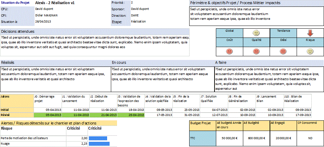Click the TTC budget row label
The width and height of the screenshot is (324, 147).
(x=203, y=138)
